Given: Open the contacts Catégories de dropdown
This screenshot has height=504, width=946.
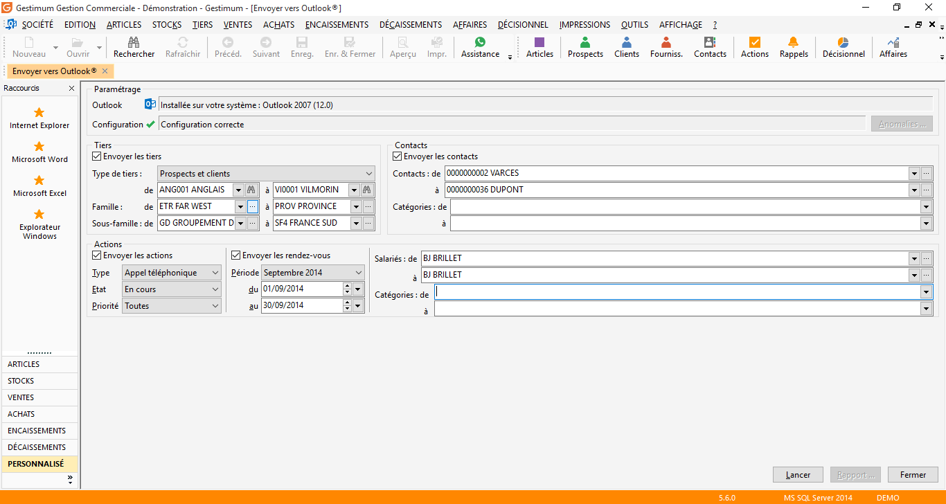Looking at the screenshot, I should (x=927, y=206).
